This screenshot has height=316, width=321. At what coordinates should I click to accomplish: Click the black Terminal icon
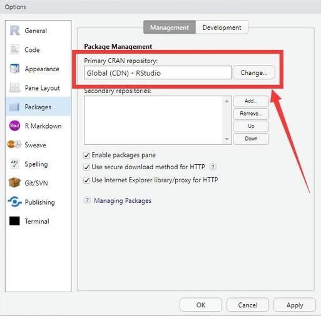tap(14, 221)
